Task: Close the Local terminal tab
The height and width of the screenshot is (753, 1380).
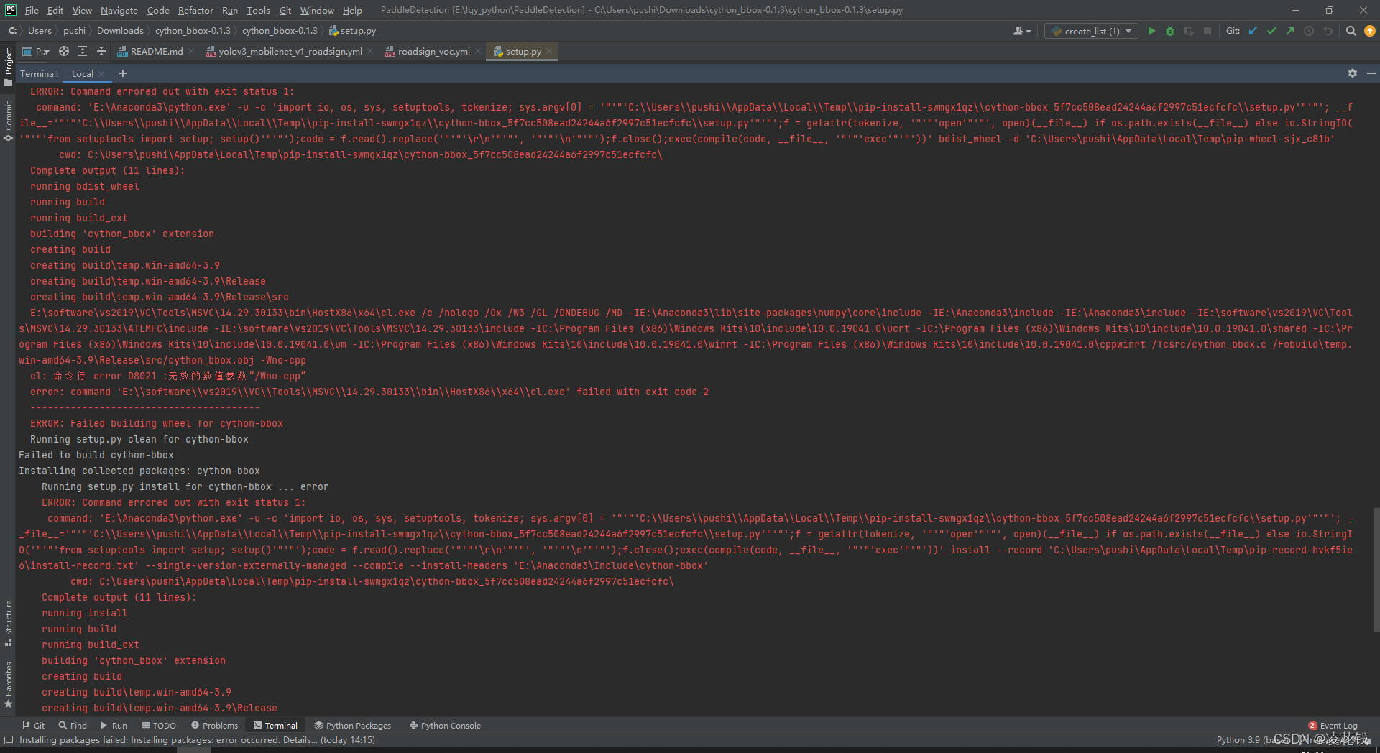Action: click(101, 73)
